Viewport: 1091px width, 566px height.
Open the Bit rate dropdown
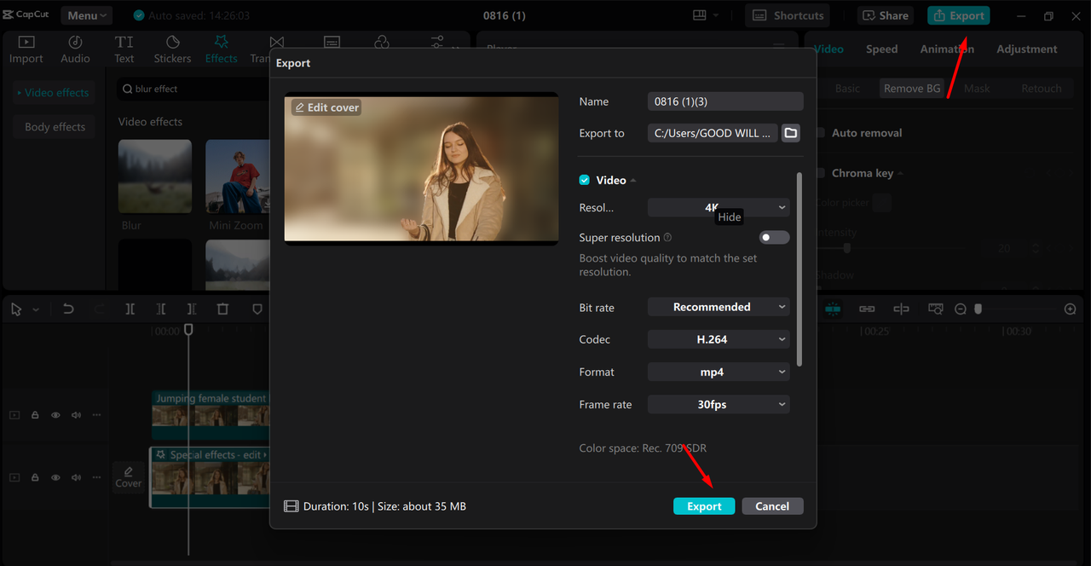pos(719,307)
